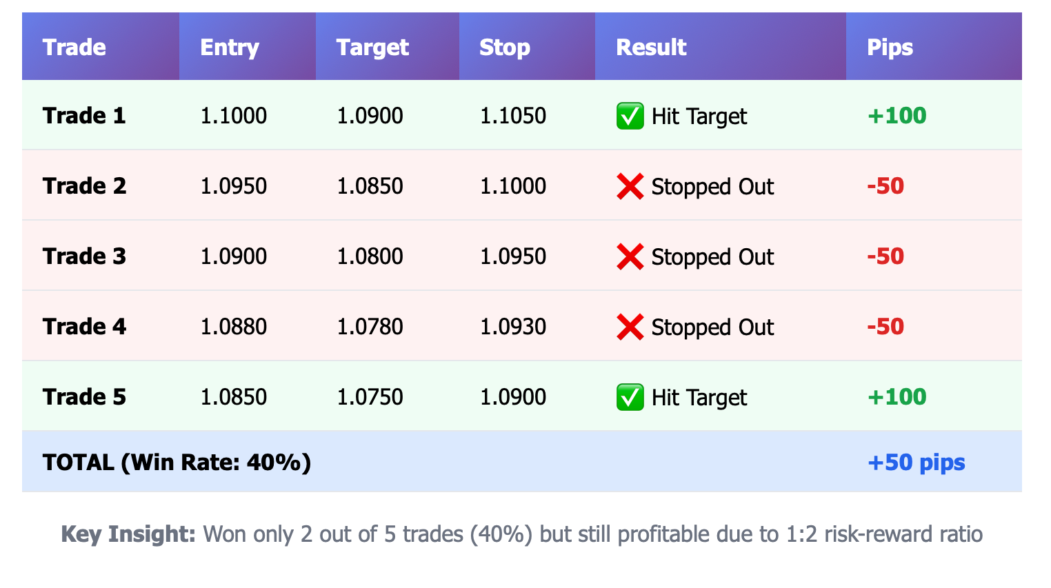Viewport: 1051px width, 588px height.
Task: Click the Stop column header
Action: click(x=505, y=47)
